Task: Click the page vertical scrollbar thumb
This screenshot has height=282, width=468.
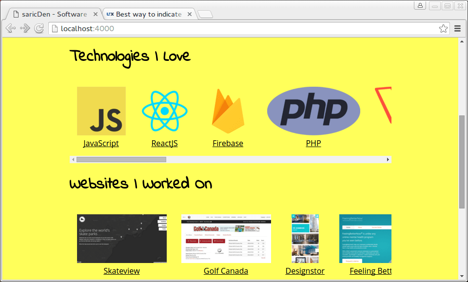Action: tap(462, 162)
